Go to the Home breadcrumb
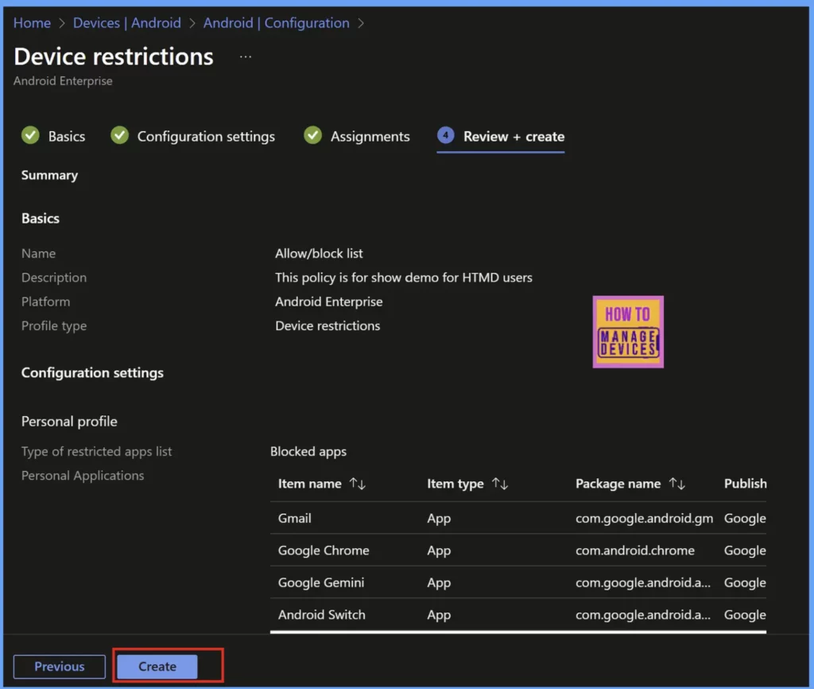This screenshot has width=814, height=689. [x=32, y=23]
